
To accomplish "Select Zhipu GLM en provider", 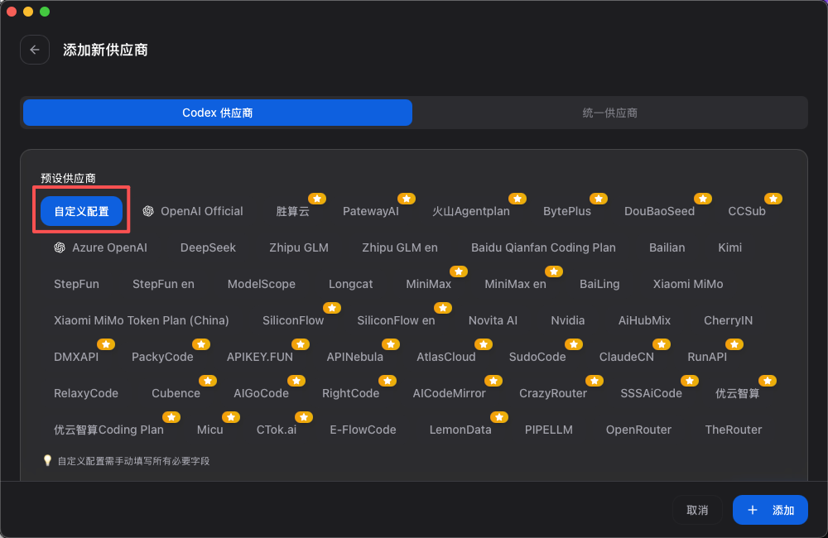I will pyautogui.click(x=400, y=247).
